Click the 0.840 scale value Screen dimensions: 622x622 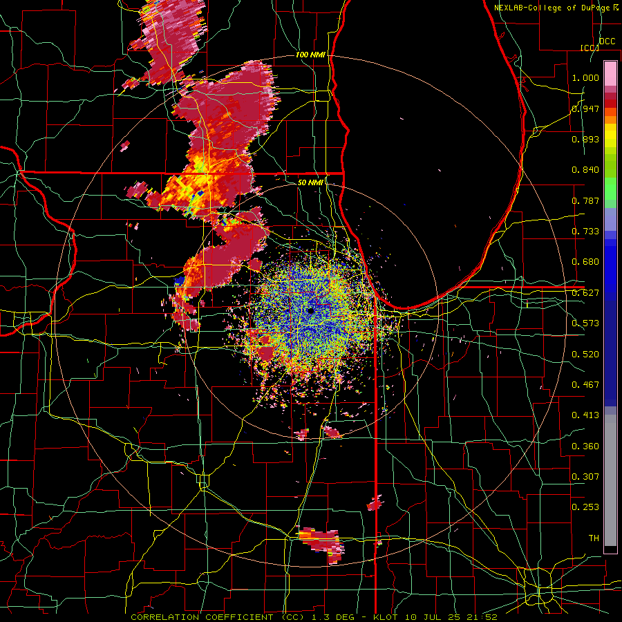tap(585, 170)
